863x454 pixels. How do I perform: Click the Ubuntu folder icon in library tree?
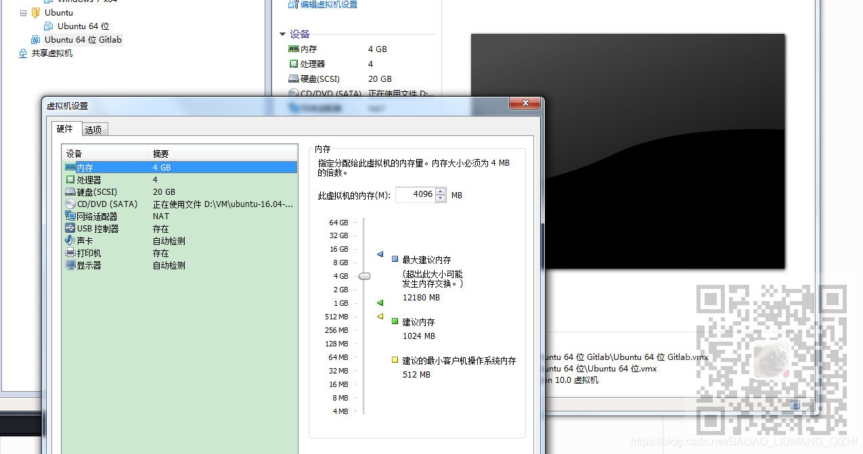[x=36, y=12]
